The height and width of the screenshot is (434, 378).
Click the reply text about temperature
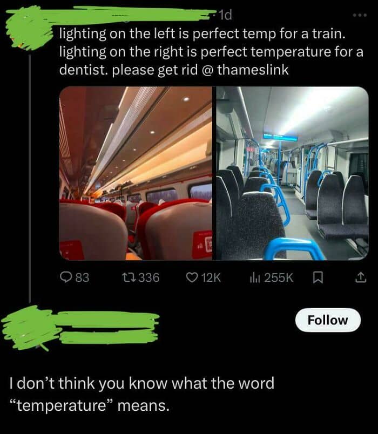pos(142,394)
